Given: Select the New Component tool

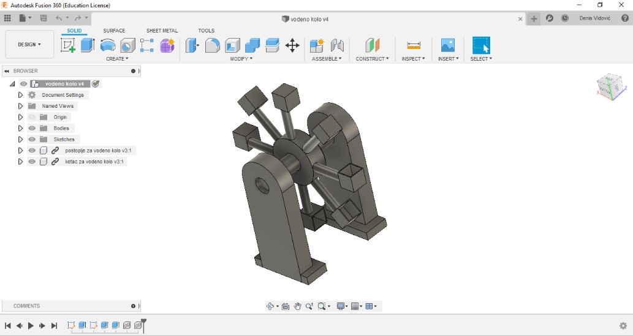Looking at the screenshot, I should point(317,45).
